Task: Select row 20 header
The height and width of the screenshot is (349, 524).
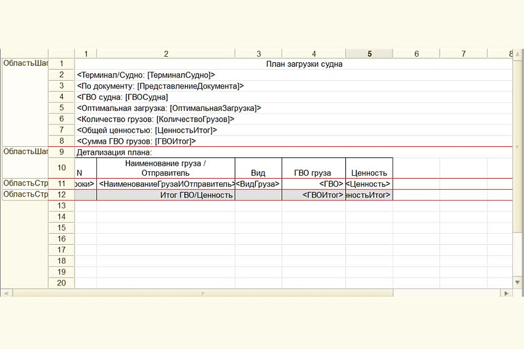Action: (x=62, y=283)
